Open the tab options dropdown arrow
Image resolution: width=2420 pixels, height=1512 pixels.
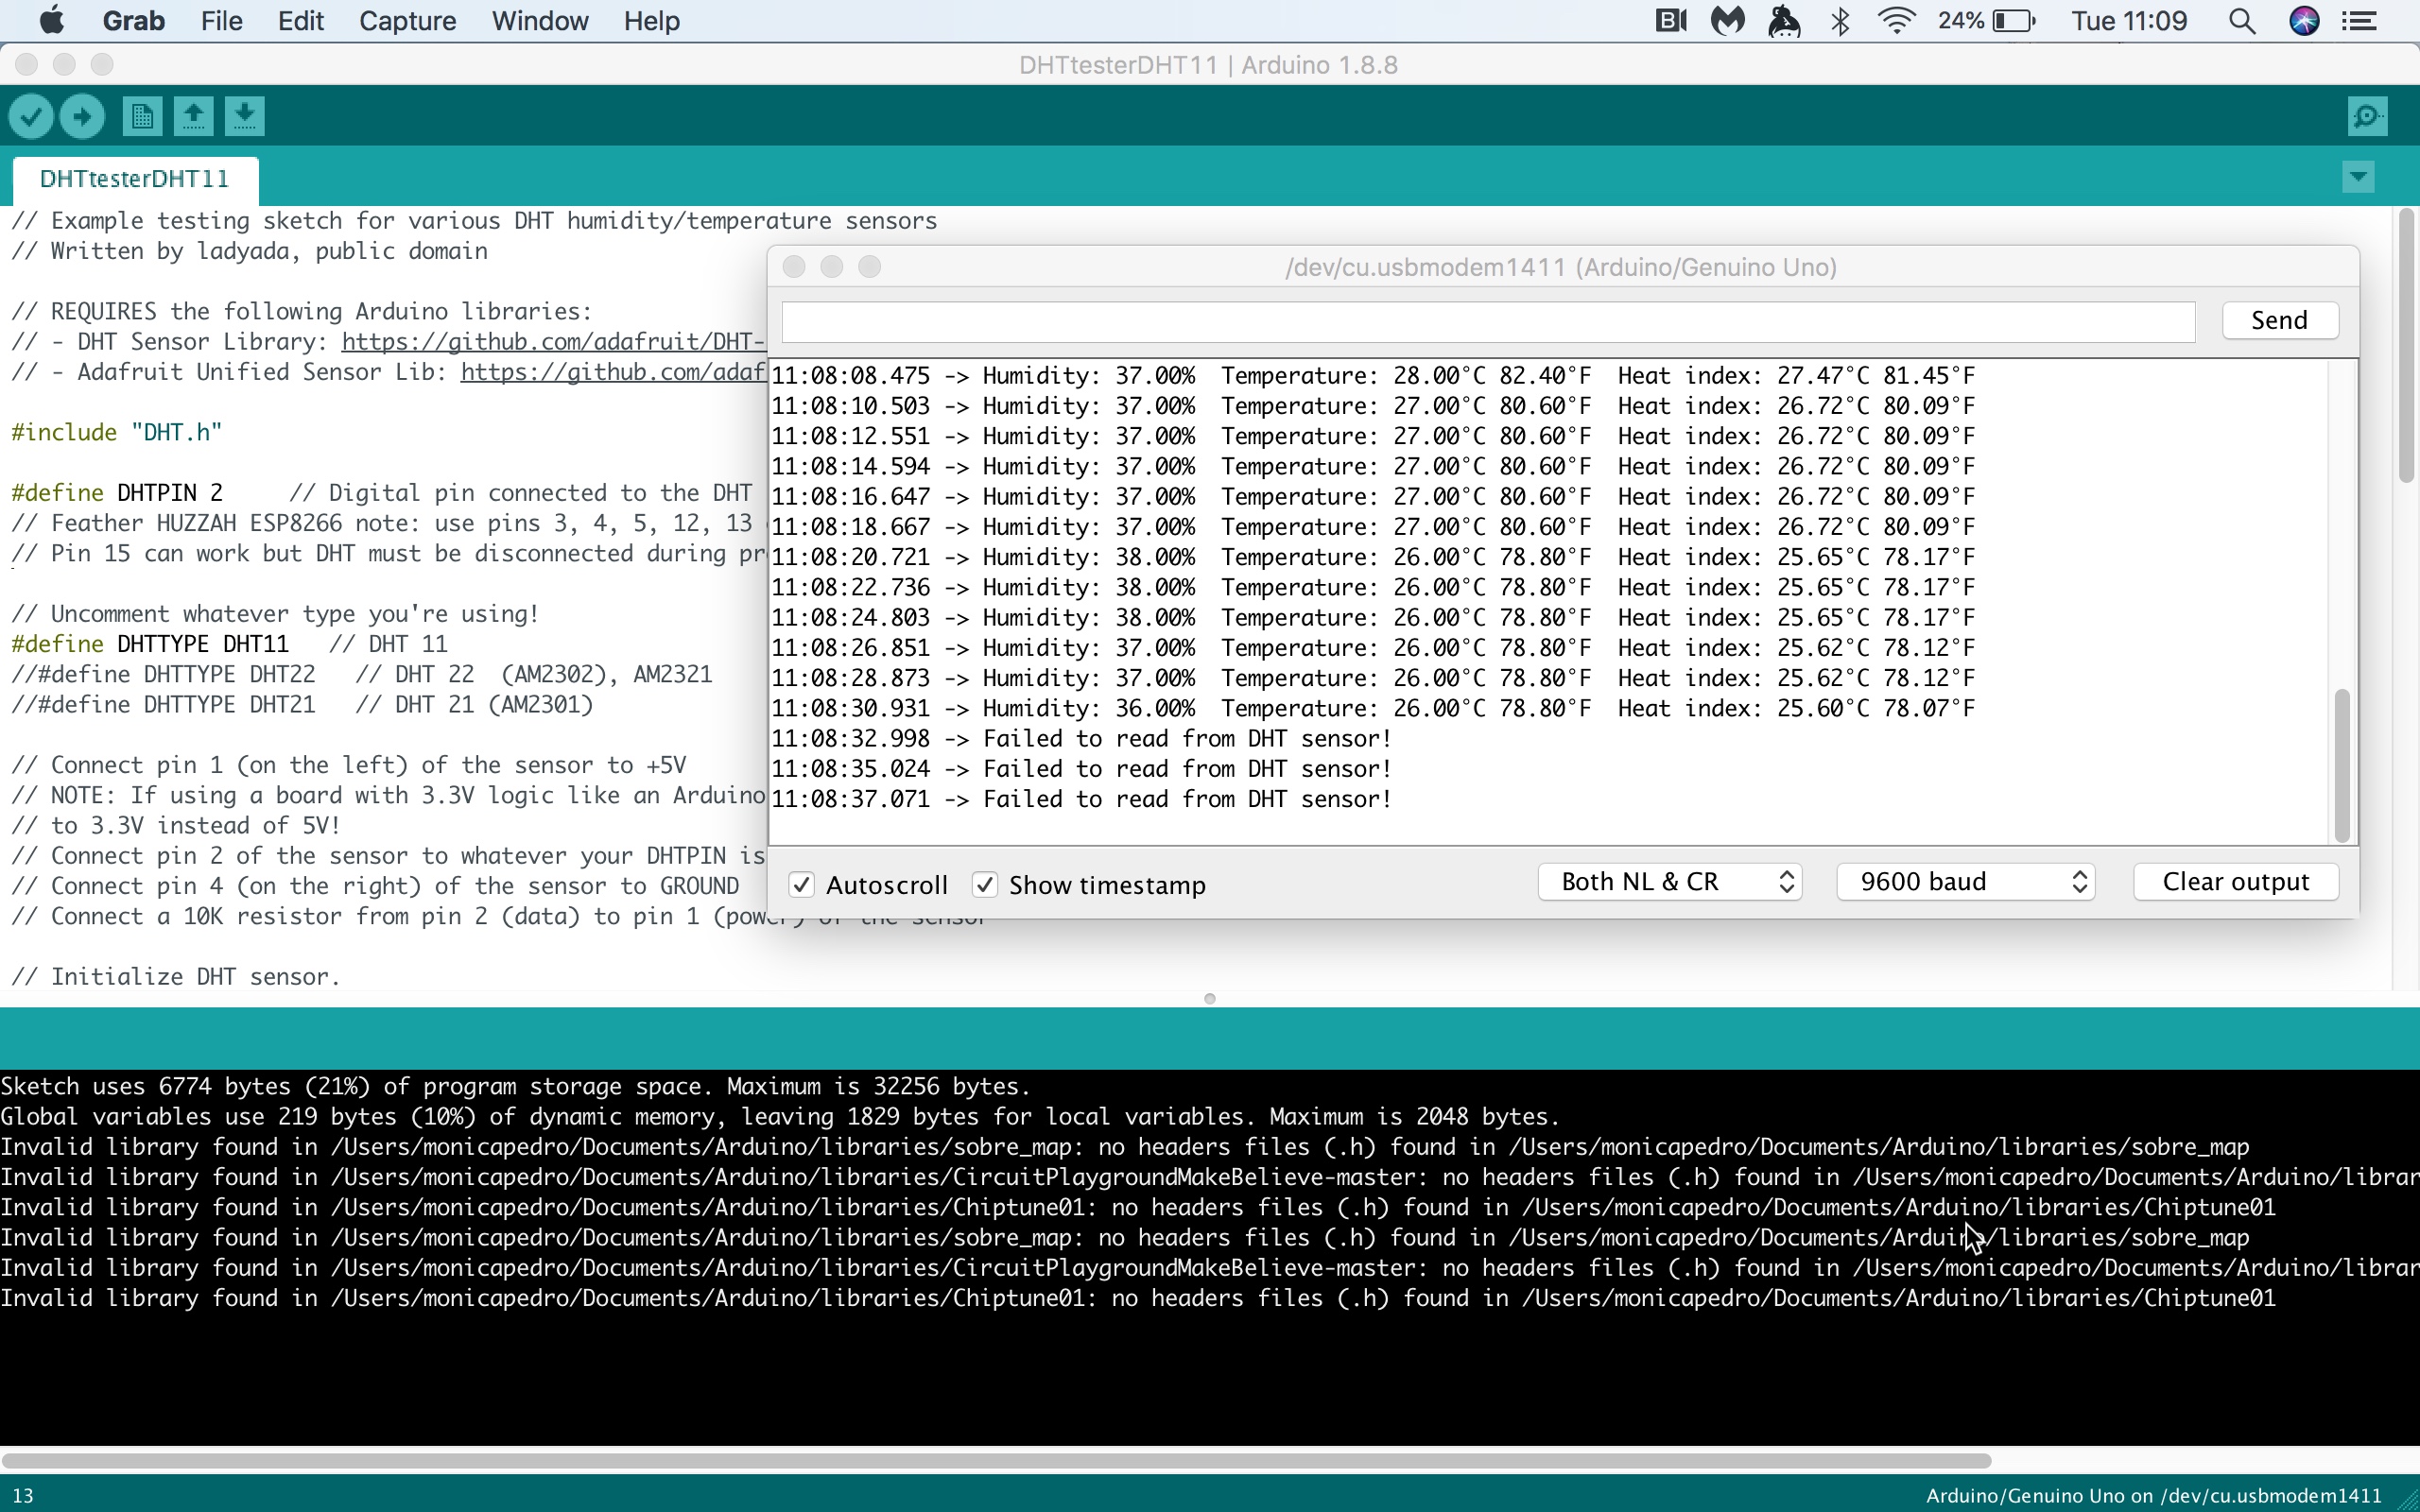(x=2358, y=178)
